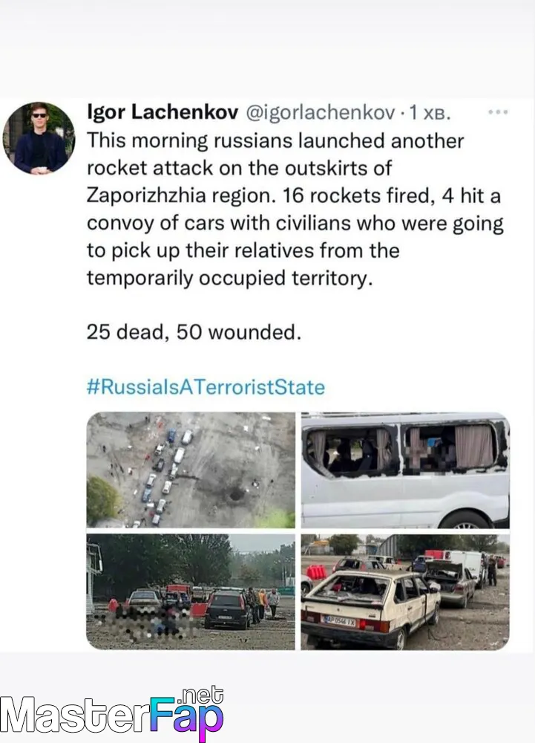Open the aerial drone photo of convoy
The image size is (535, 743).
[191, 470]
